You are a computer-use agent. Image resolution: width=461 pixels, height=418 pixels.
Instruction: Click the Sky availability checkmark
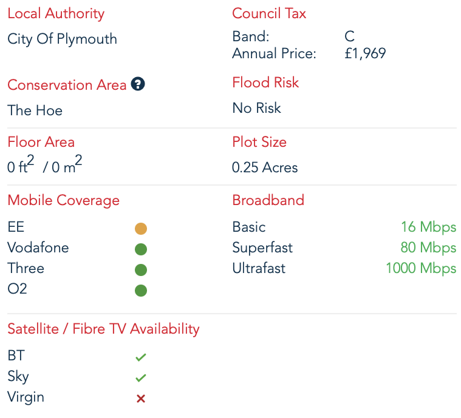click(141, 378)
